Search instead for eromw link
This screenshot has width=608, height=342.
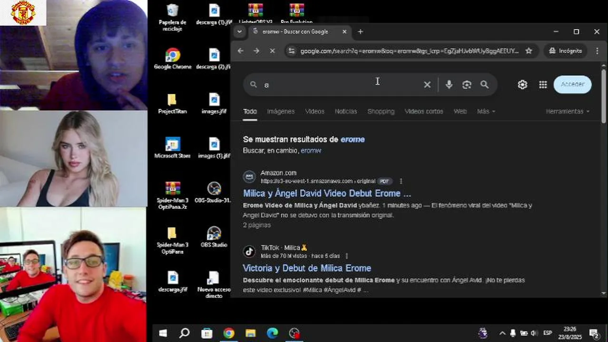pos(311,151)
